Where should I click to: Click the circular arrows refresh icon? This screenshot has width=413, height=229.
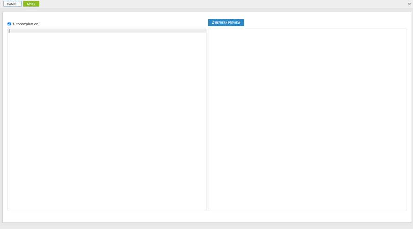213,23
